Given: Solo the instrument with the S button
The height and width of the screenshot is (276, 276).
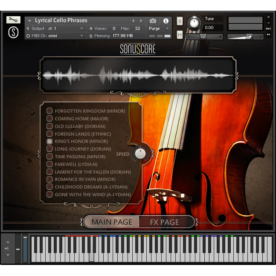Looking at the screenshot, I should click(180, 21).
